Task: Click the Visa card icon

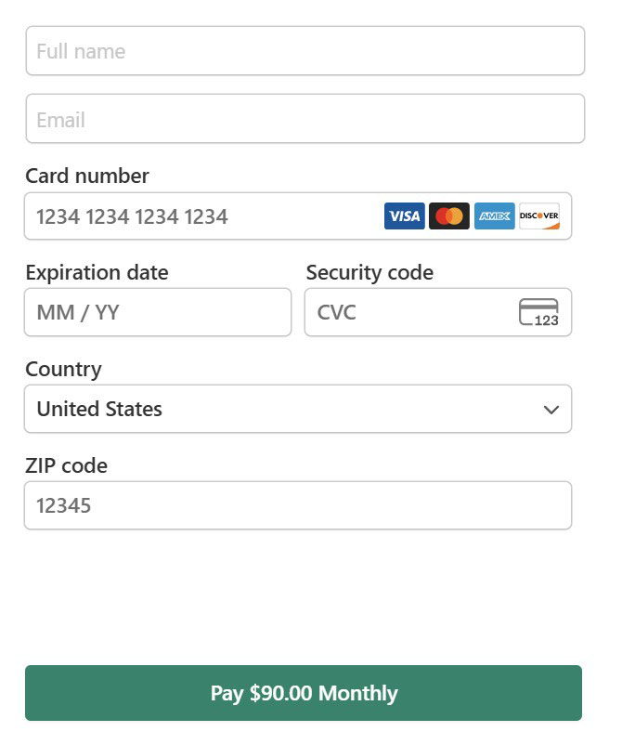Action: (404, 216)
